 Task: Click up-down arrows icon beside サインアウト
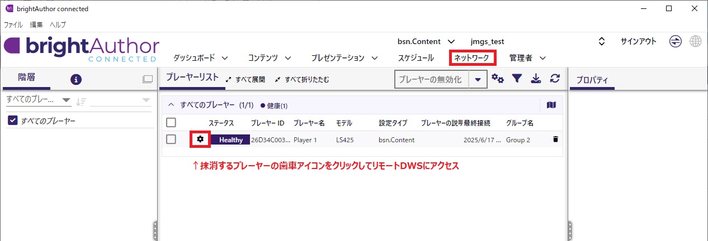click(602, 41)
